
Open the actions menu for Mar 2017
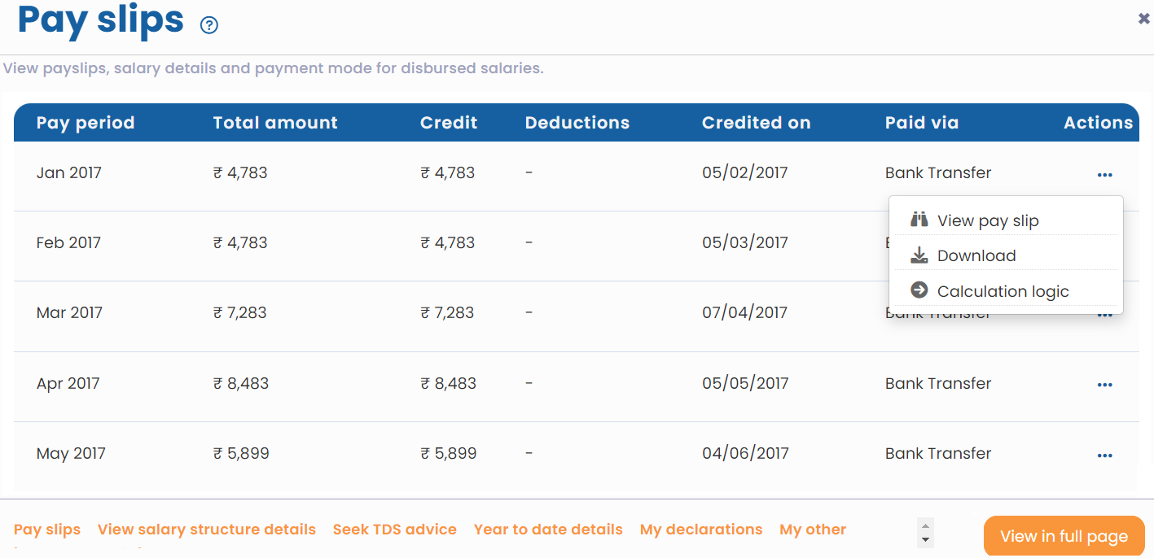(1104, 313)
